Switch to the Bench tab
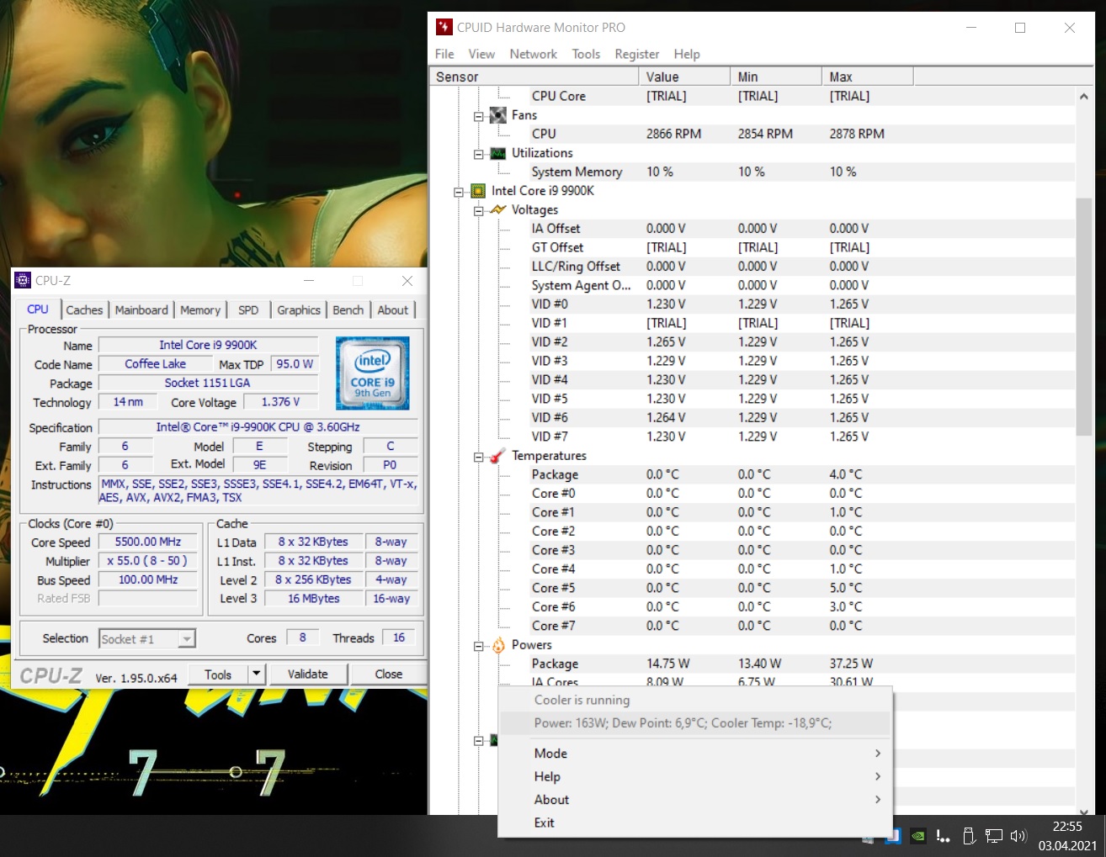The width and height of the screenshot is (1106, 857). pyautogui.click(x=348, y=310)
